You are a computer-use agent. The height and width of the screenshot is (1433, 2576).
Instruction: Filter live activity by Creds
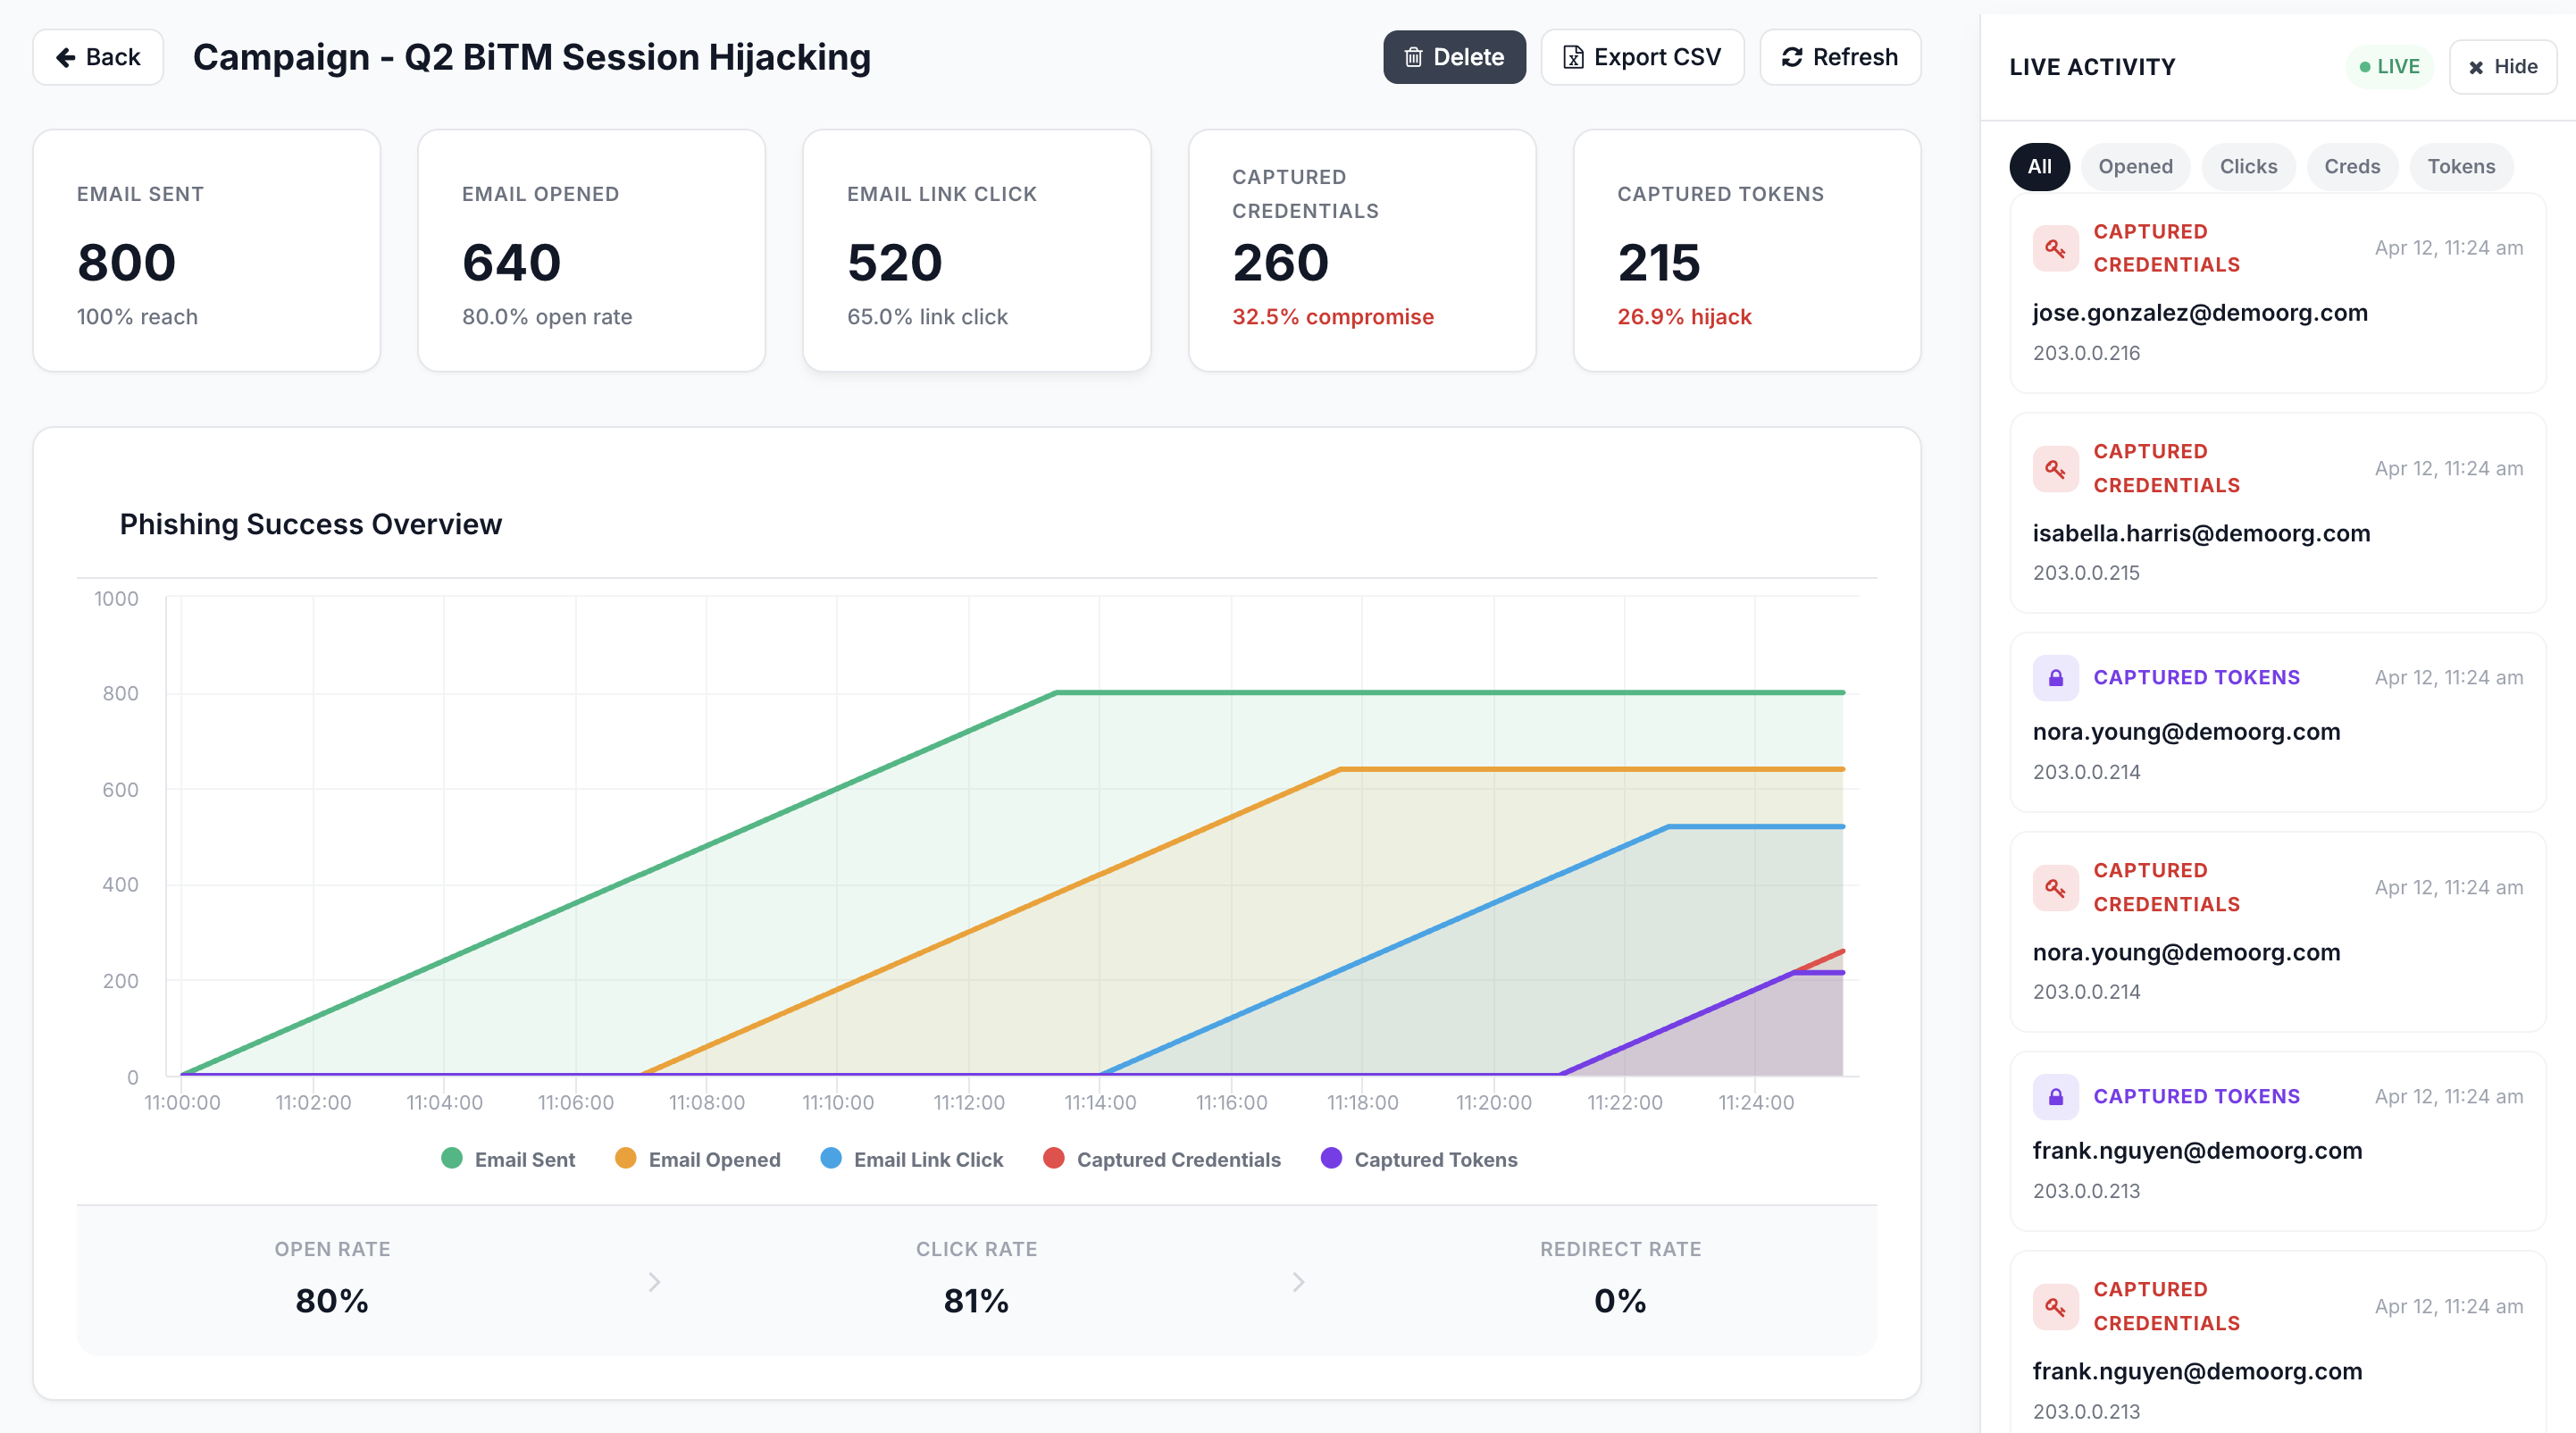(2352, 166)
